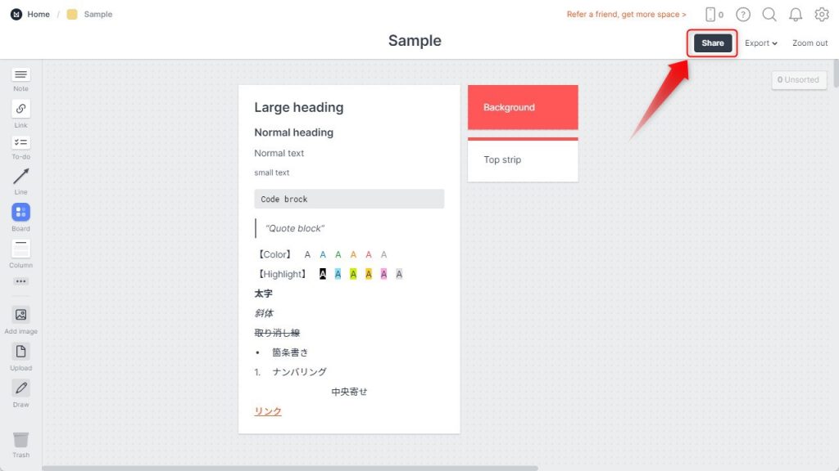Viewport: 839px width, 471px height.
Task: Follow the Refer a friend link
Action: click(x=626, y=15)
